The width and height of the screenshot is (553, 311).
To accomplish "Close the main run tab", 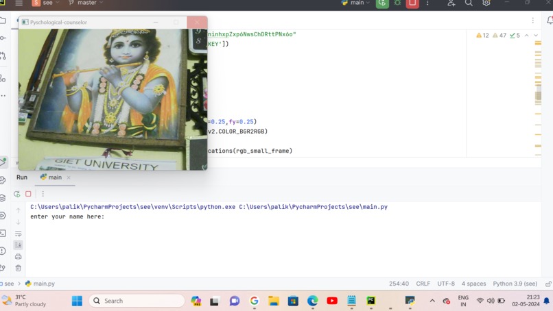I will pos(69,177).
